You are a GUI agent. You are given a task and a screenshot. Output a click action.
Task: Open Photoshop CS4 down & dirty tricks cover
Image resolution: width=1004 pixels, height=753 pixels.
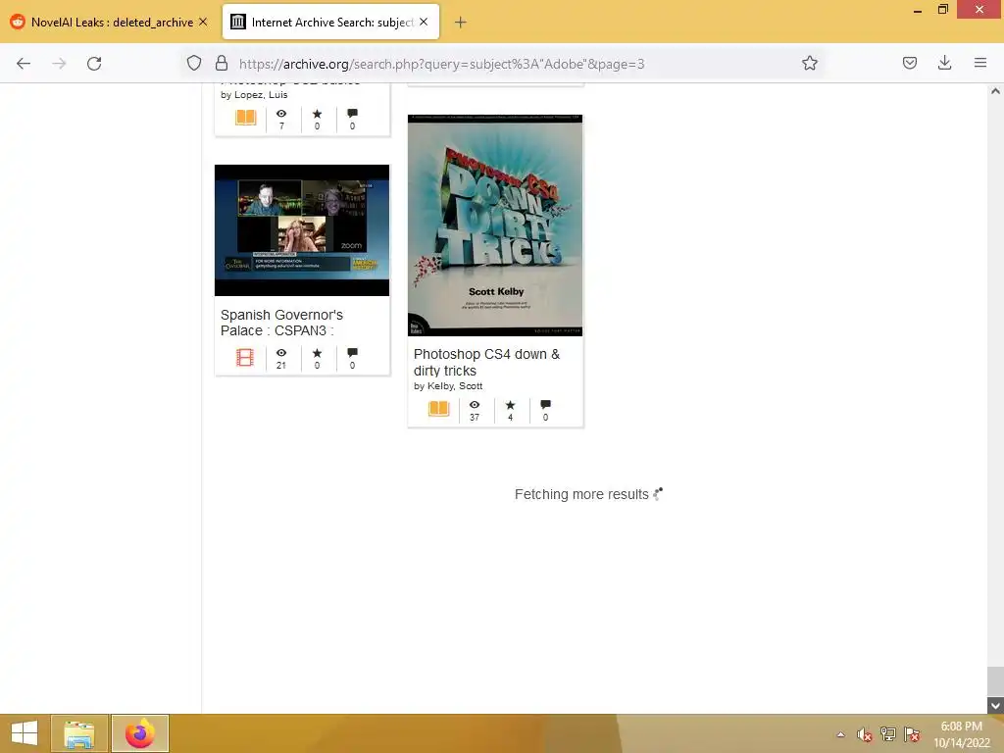tap(495, 226)
